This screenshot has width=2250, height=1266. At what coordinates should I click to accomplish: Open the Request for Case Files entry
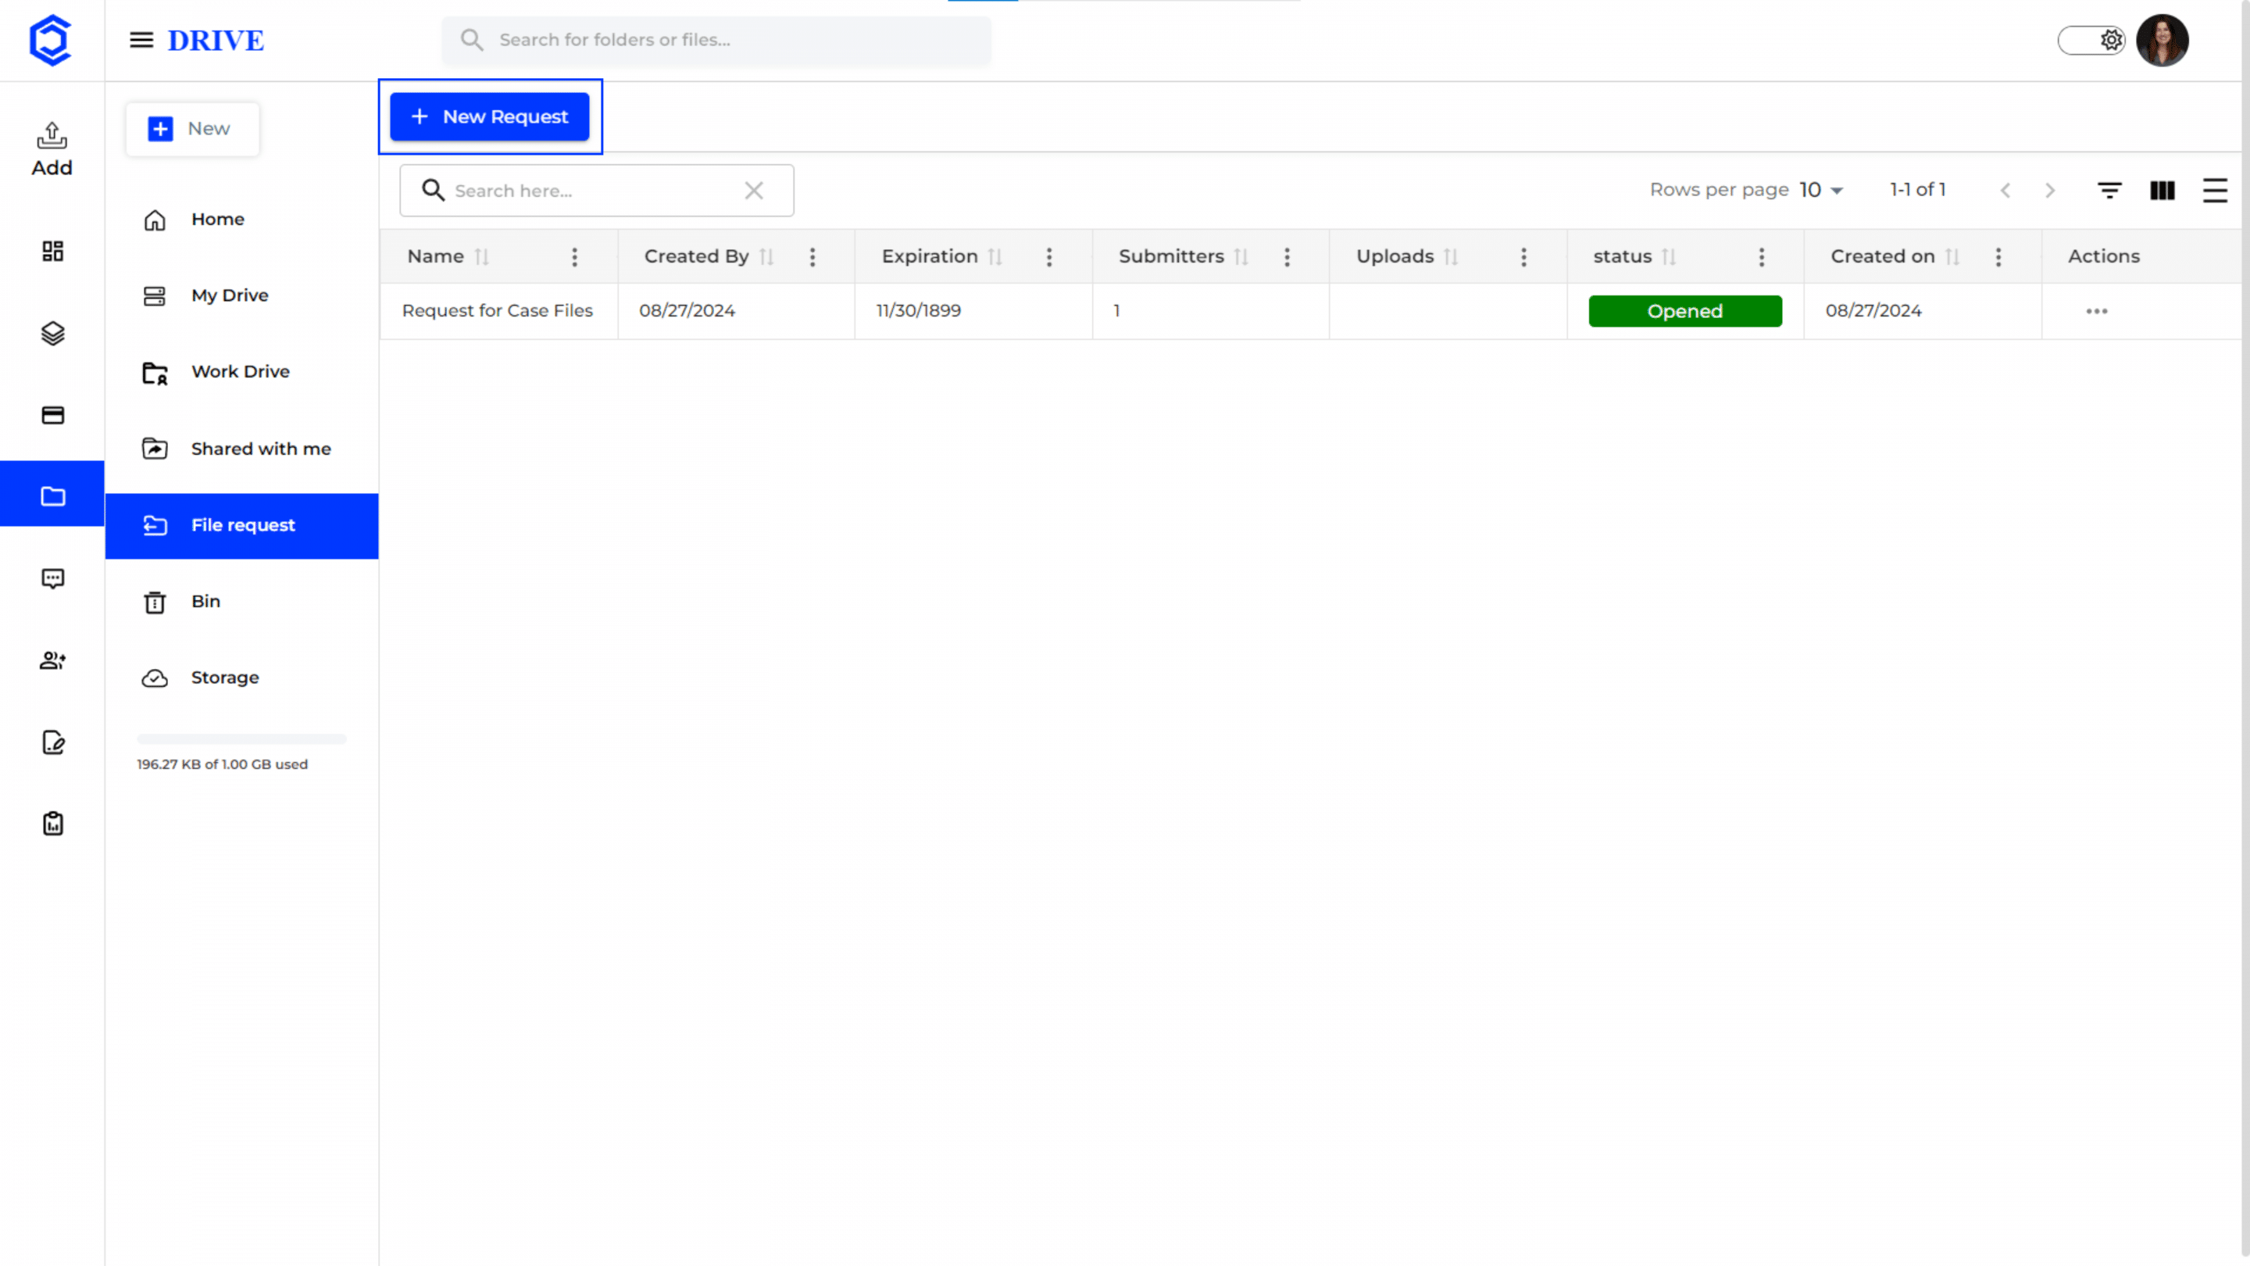[497, 311]
